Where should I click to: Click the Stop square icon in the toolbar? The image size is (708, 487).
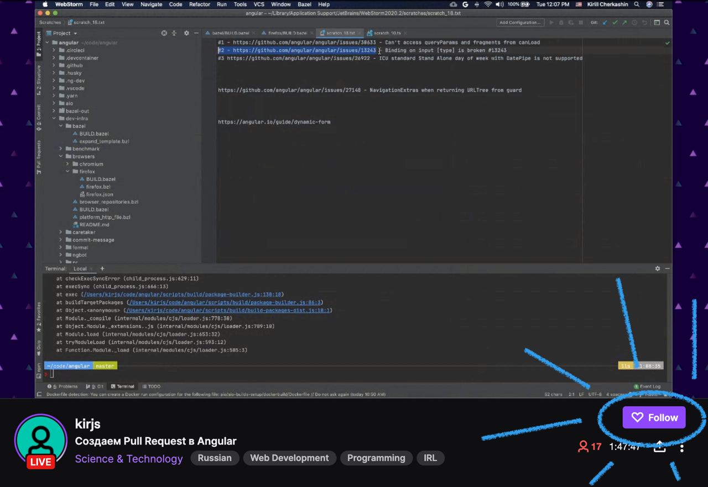(x=581, y=23)
